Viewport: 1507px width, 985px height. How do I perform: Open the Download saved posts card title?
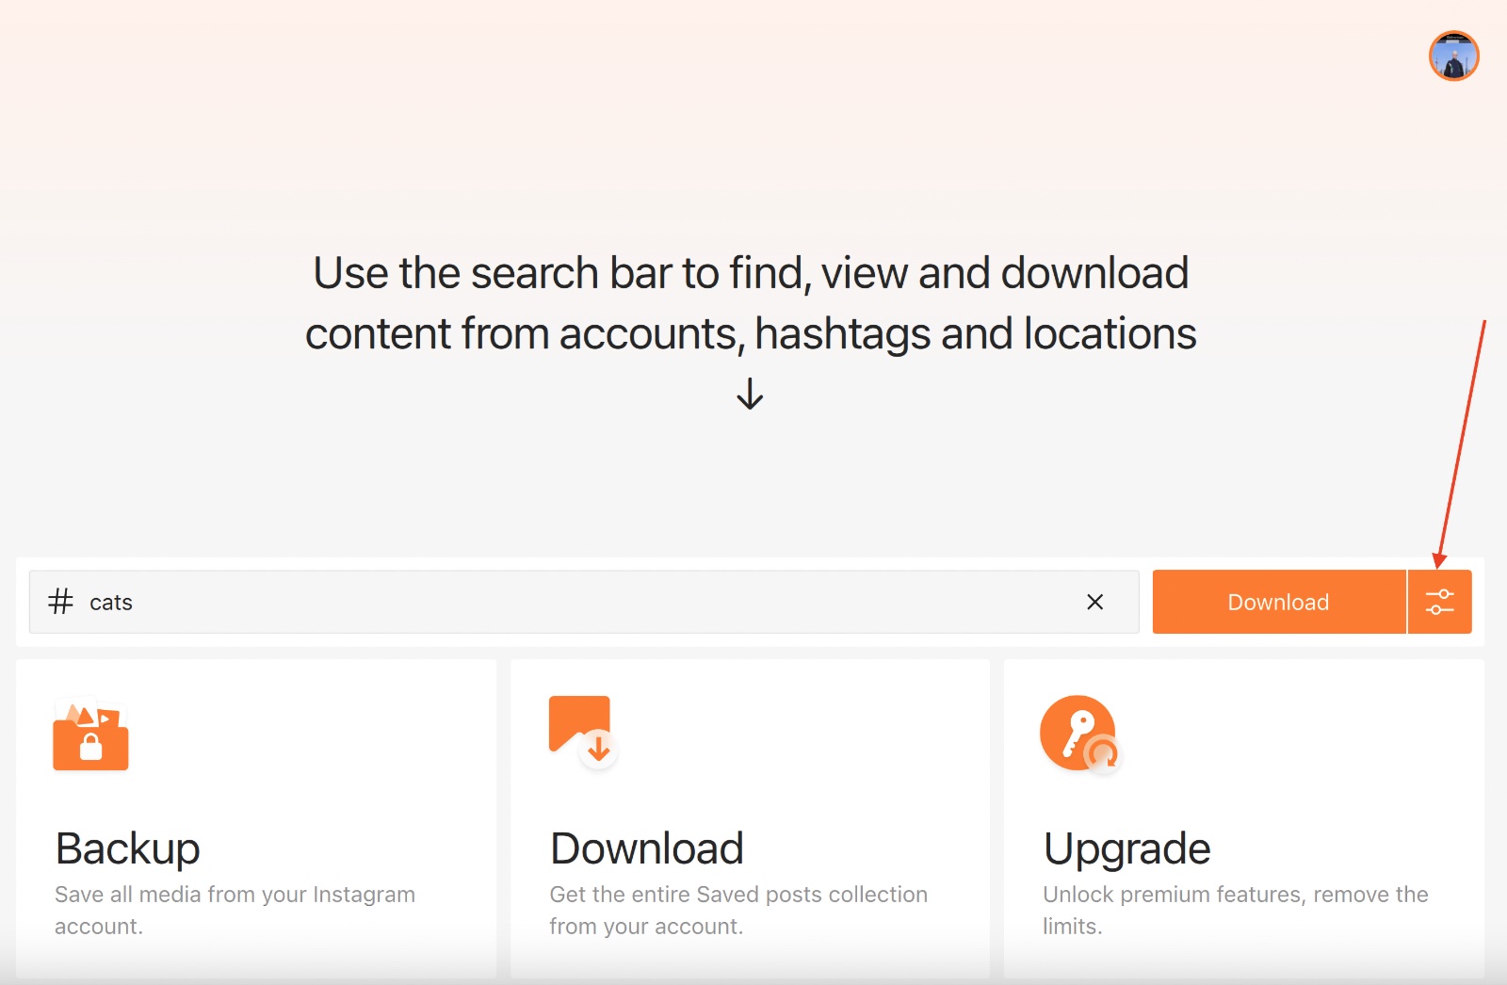(647, 848)
